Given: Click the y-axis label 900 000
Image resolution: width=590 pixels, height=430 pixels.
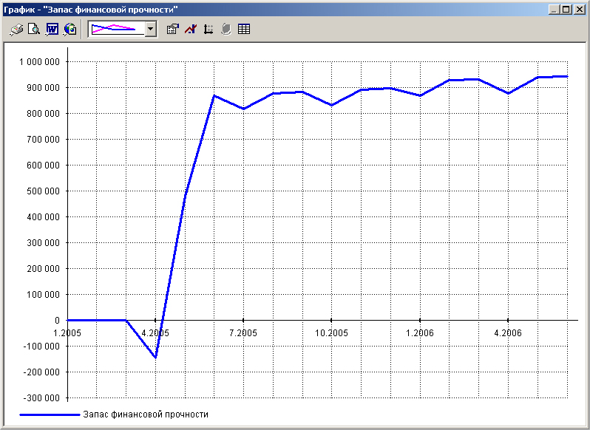Looking at the screenshot, I should pyautogui.click(x=44, y=88).
